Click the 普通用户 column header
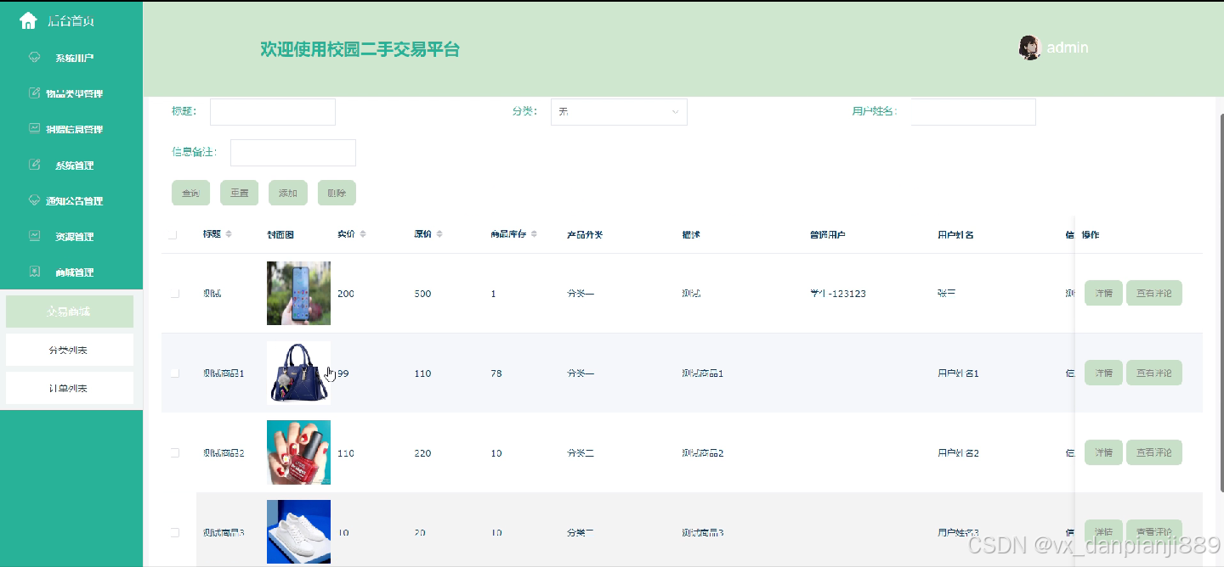Image resolution: width=1224 pixels, height=567 pixels. pos(828,234)
